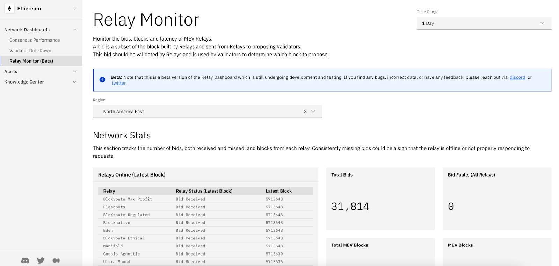Go to Validator Drill-Down dashboard
The height and width of the screenshot is (266, 559).
tap(30, 51)
